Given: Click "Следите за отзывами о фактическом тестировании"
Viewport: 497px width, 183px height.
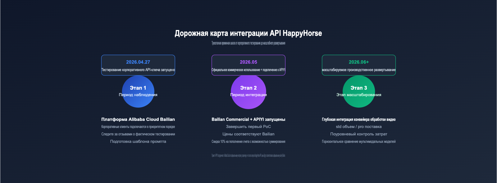Looking at the screenshot, I should click(x=138, y=134).
